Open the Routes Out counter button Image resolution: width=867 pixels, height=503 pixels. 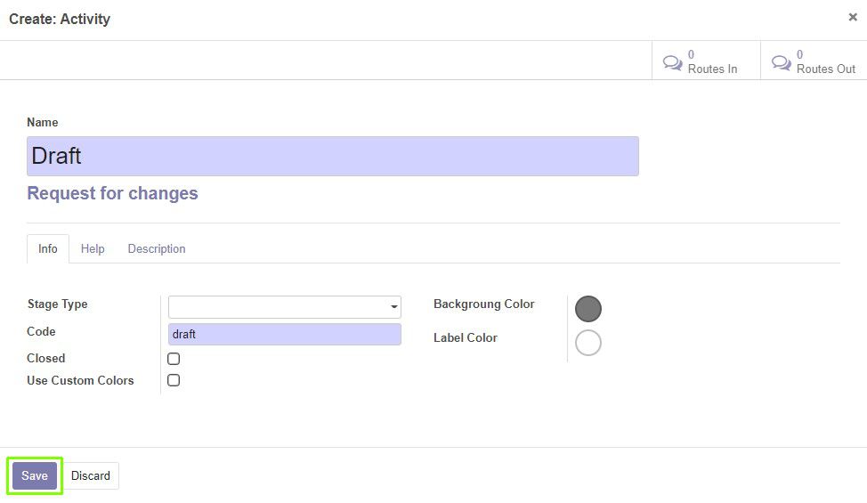point(814,61)
